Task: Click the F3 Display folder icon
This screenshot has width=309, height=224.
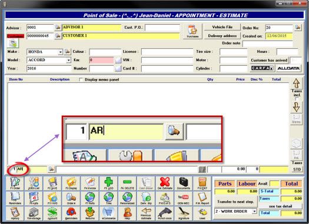Action: 71,183
